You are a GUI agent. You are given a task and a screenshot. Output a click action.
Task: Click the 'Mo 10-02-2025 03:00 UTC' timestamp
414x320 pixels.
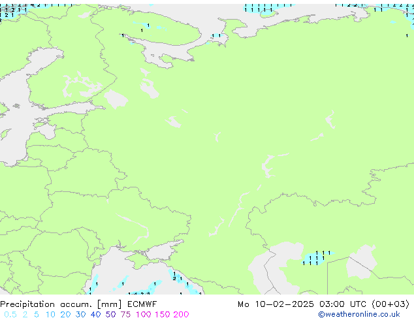coord(302,304)
